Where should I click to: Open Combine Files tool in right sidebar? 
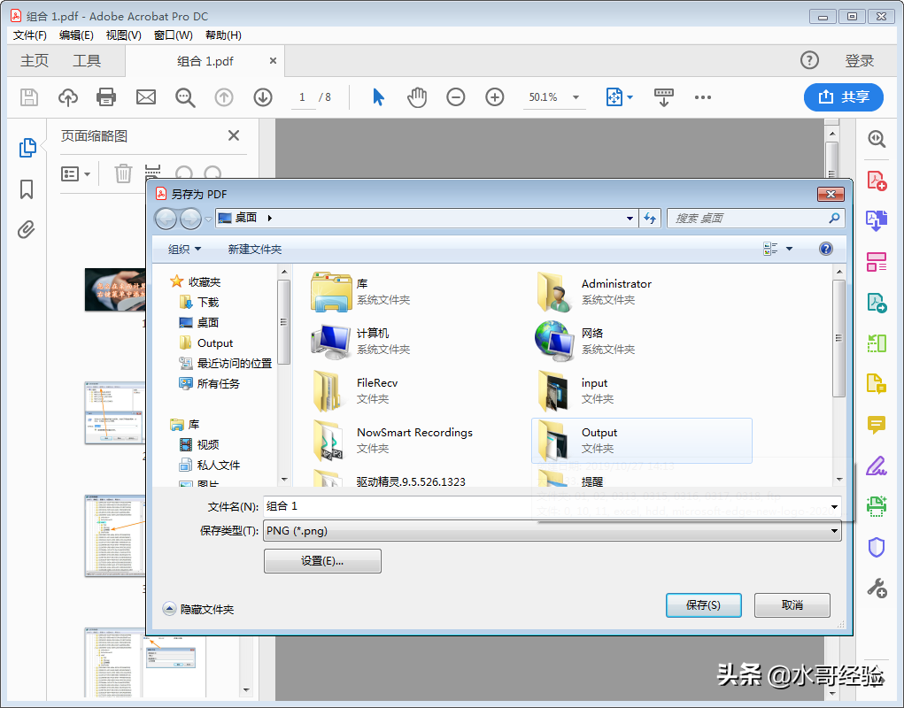877,220
